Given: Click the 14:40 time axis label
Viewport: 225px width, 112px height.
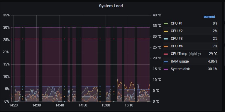Looking at the screenshot, I should click(x=60, y=105).
